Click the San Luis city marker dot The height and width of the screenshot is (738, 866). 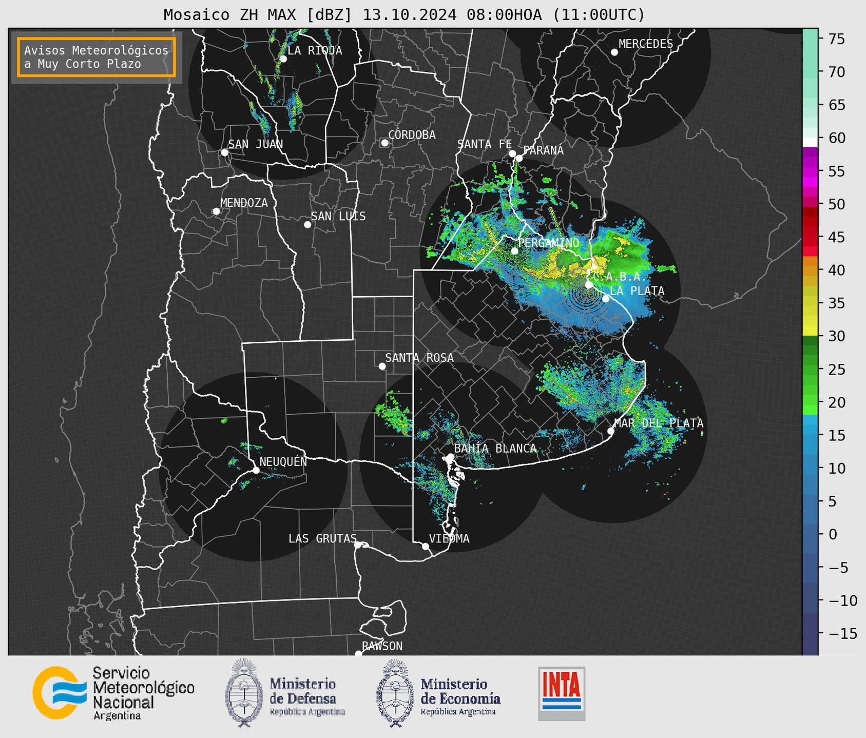[307, 225]
